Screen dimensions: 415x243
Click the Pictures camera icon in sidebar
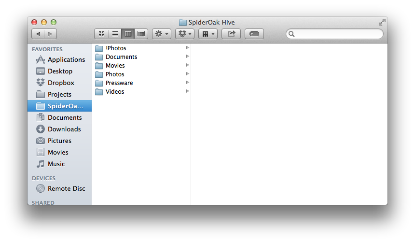coord(40,141)
